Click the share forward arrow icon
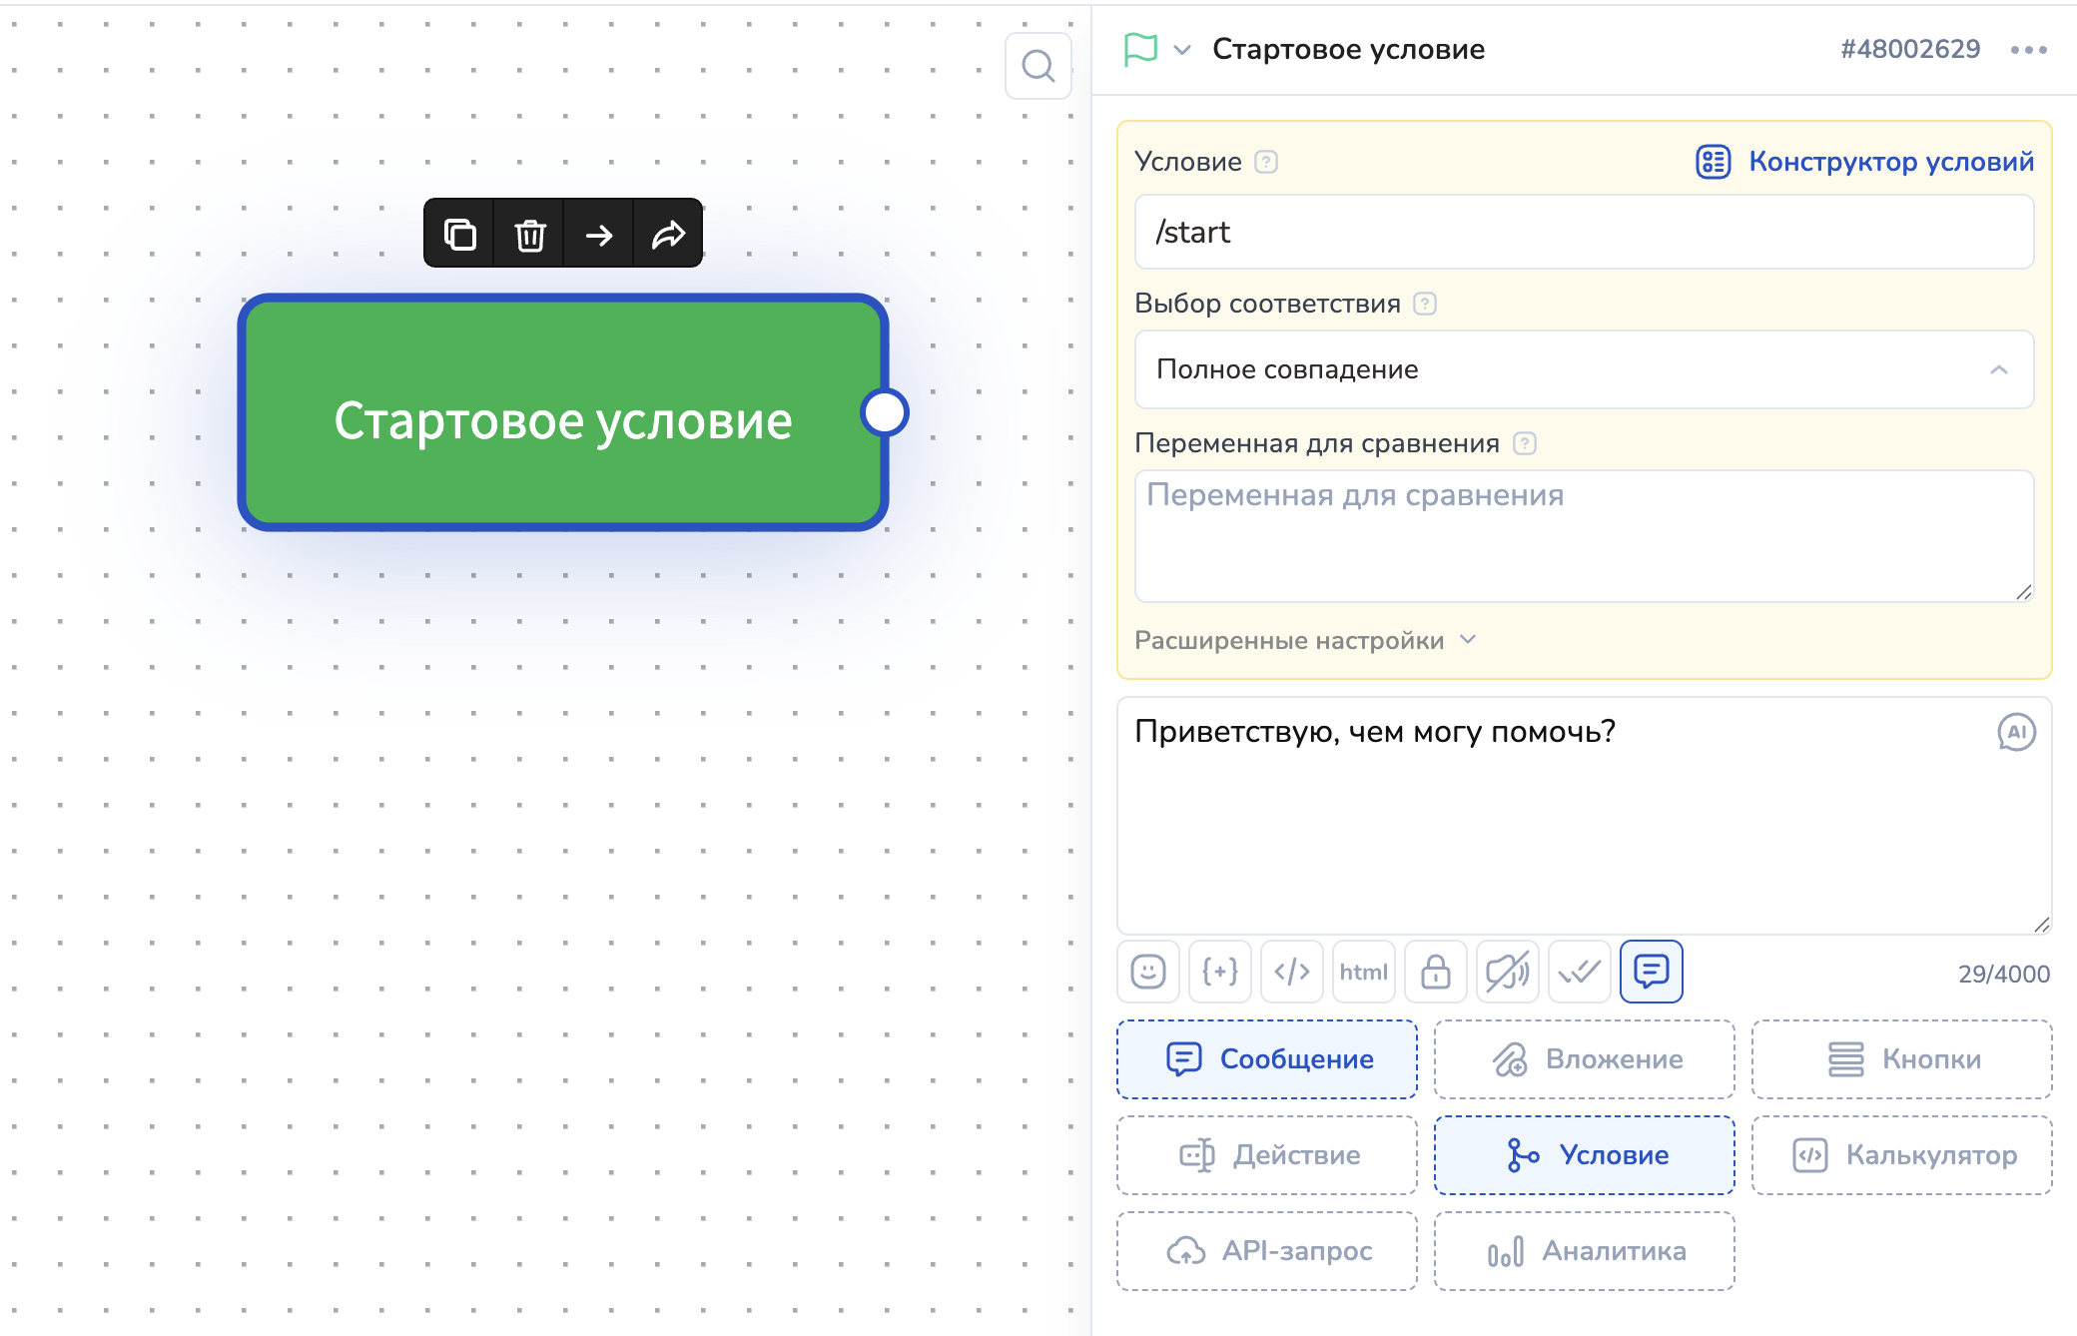Image resolution: width=2077 pixels, height=1336 pixels. point(668,235)
